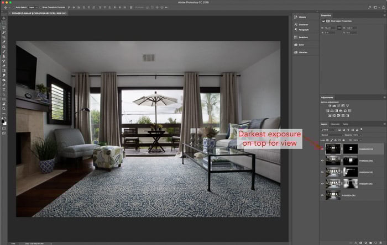Select the Layers tab
The width and height of the screenshot is (387, 245).
pos(324,124)
